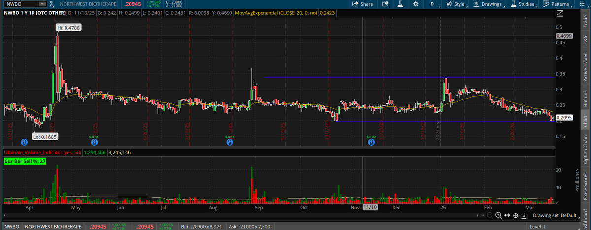The width and height of the screenshot is (591, 230).
Task: Open the Drawing set: Default dropdown
Action: [x=557, y=216]
